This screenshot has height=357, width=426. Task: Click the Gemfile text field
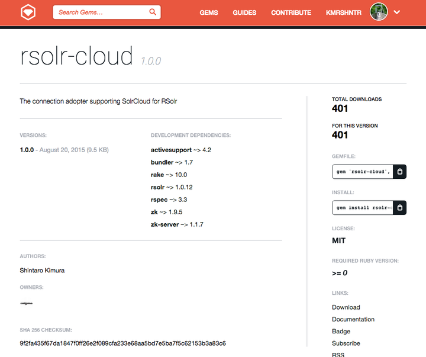(x=363, y=172)
